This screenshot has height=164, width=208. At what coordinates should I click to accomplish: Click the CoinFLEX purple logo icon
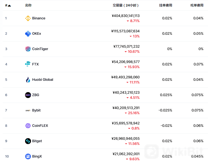(x=28, y=126)
